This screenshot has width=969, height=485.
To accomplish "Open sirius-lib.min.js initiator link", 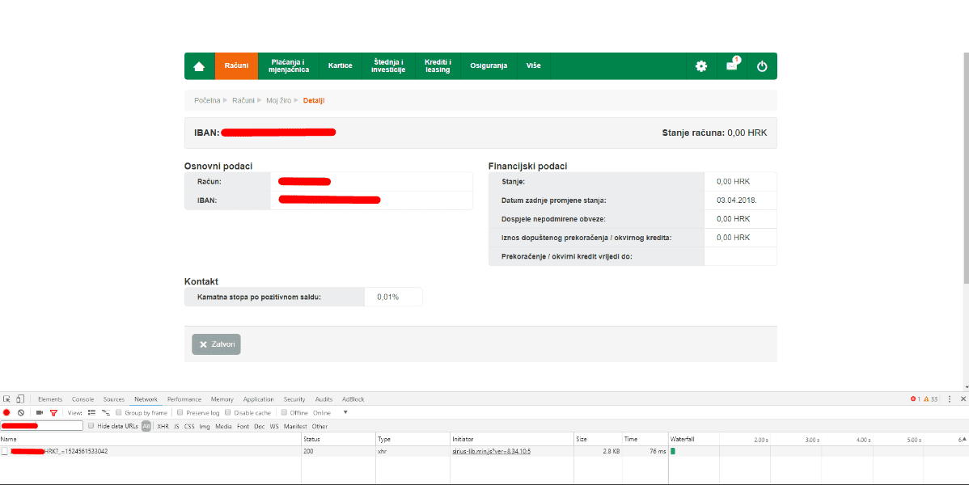I will coord(491,452).
